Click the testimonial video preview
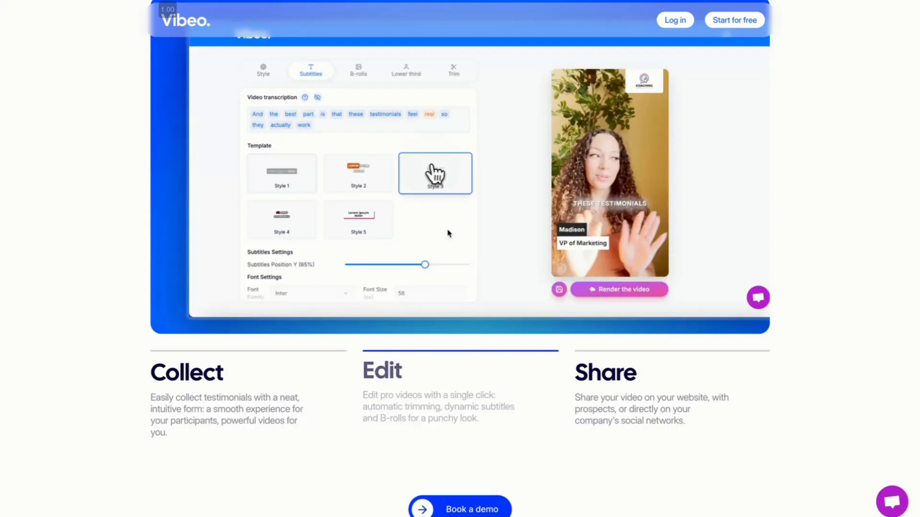 [x=609, y=173]
